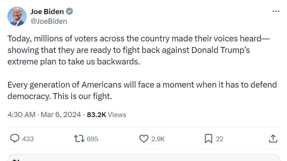Bookmark this post with the bookmark icon

(x=208, y=139)
